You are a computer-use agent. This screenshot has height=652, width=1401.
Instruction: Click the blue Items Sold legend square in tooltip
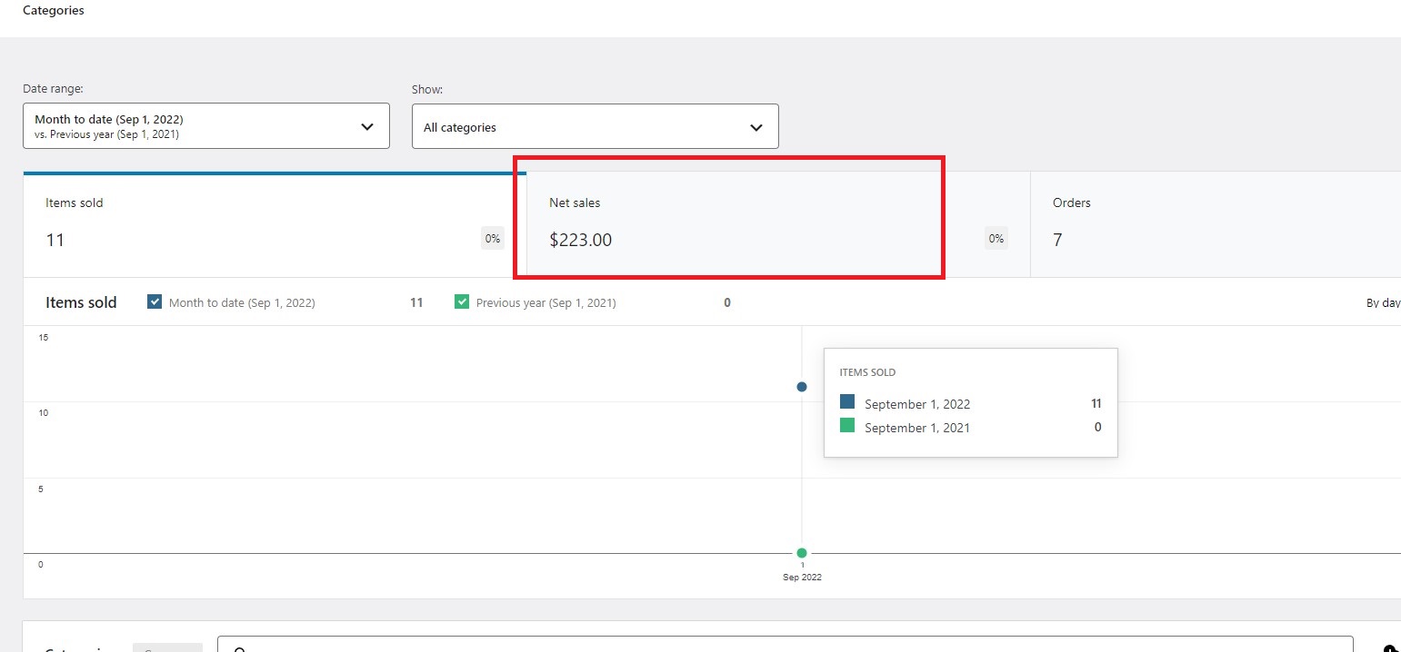tap(847, 403)
